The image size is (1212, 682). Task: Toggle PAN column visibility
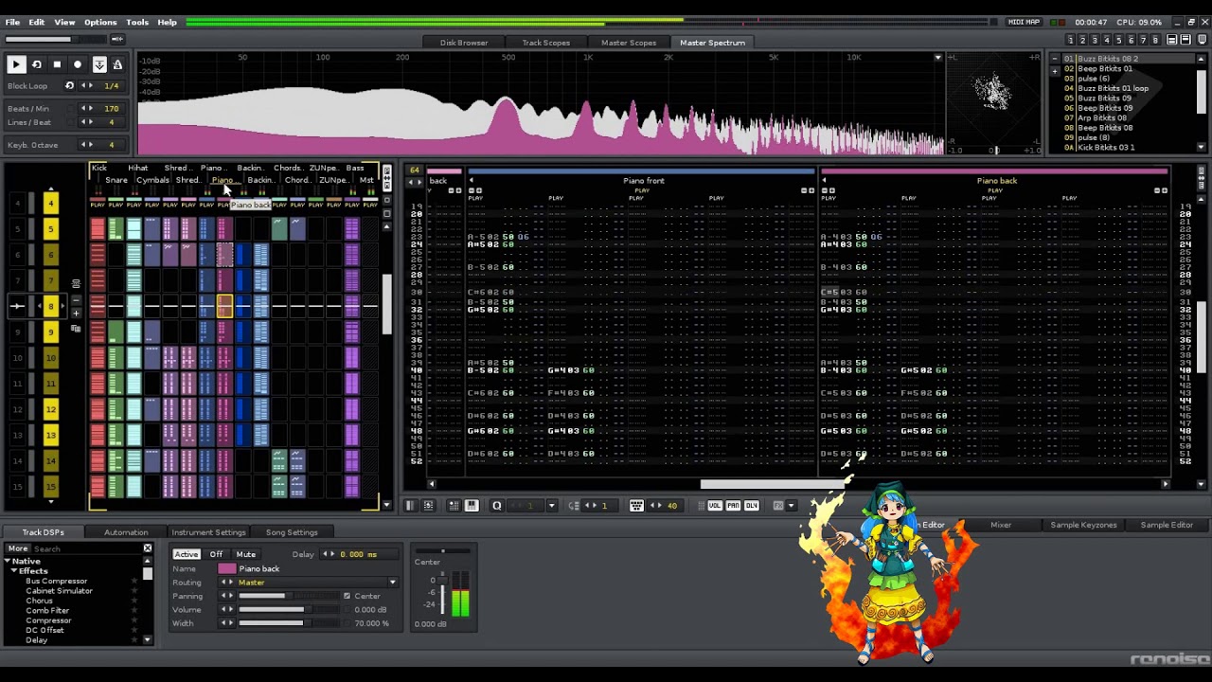(733, 506)
